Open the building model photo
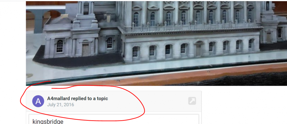Image resolution: width=287 pixels, height=124 pixels. point(156,43)
